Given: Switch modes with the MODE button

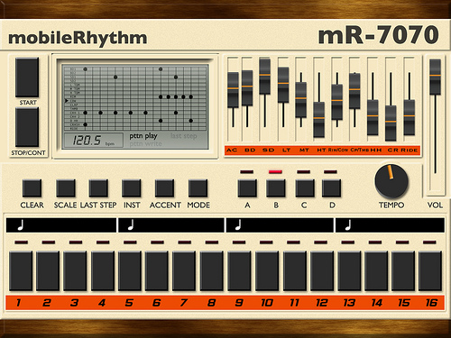Looking at the screenshot, I should (x=198, y=188).
